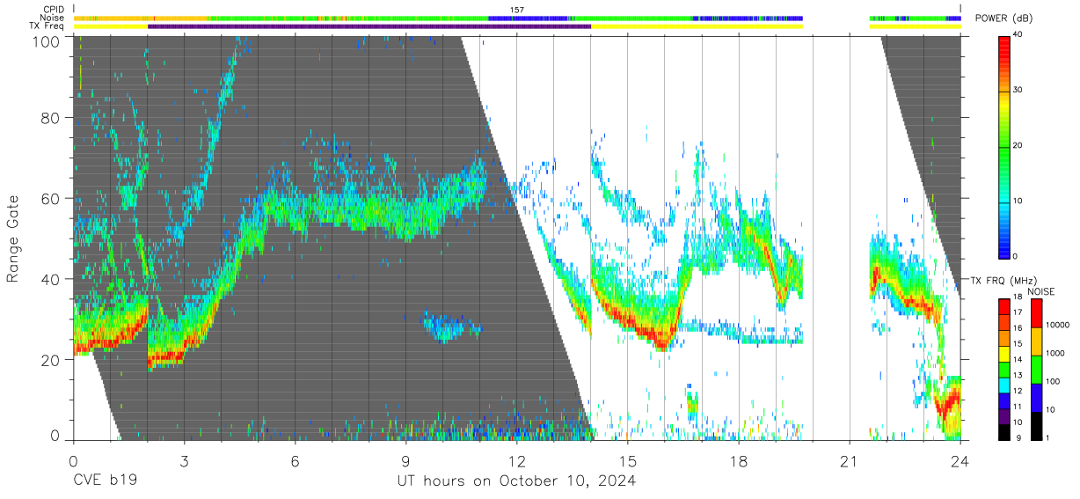Click the 'Range Gate' y-axis title
The height and width of the screenshot is (499, 1080).
pyautogui.click(x=13, y=238)
